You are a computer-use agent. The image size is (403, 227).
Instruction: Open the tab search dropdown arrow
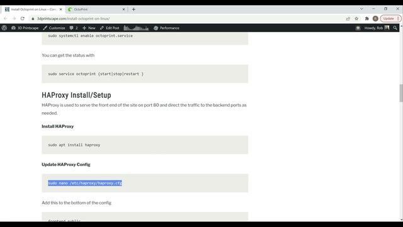361,9
